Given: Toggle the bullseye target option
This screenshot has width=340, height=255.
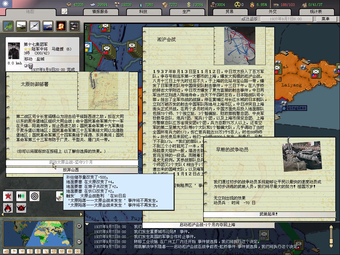Looking at the screenshot, I should click(35, 197).
